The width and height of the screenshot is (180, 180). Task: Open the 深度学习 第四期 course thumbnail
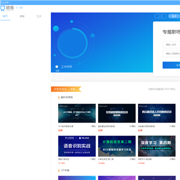[156, 146]
